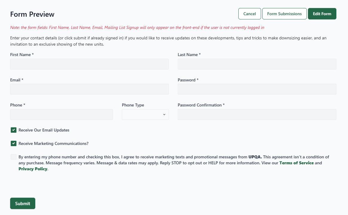Disable Receive Our Email Updates

point(13,130)
